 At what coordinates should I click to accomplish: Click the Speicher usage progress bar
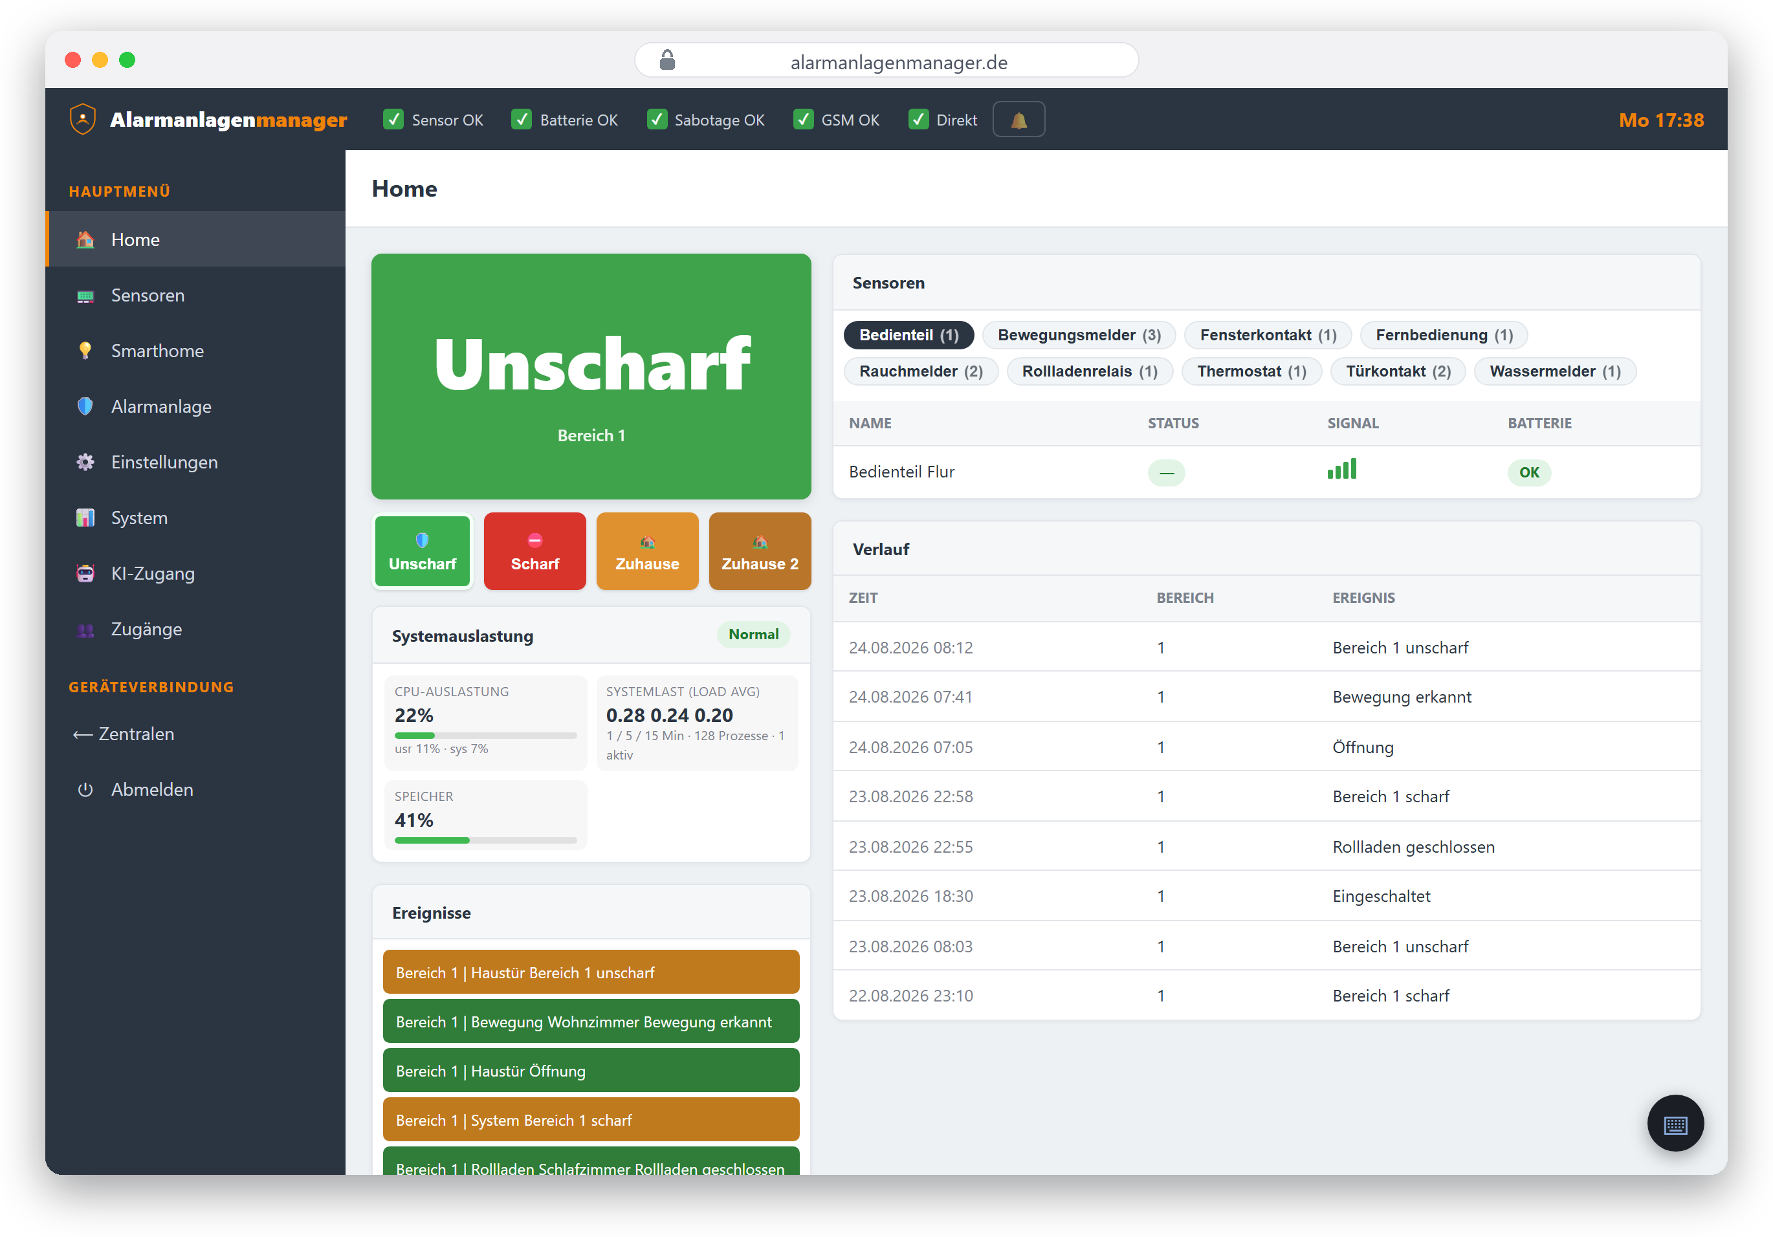pyautogui.click(x=486, y=840)
